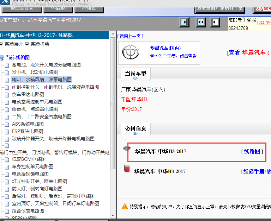This screenshot has height=221, width=271.
Task: Click the 当前车型 section tab
Action: [x=135, y=74]
